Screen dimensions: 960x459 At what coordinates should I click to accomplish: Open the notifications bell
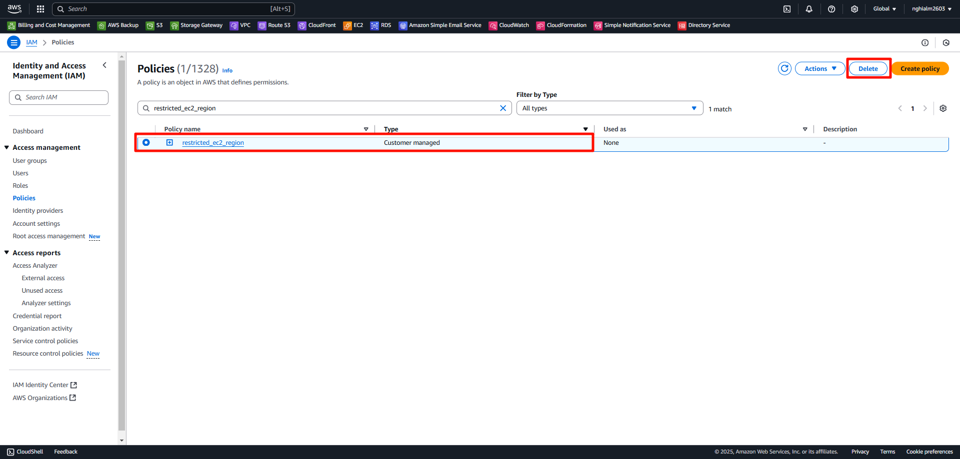point(809,9)
